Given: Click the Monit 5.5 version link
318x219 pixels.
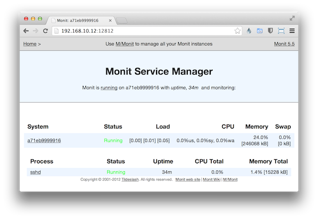Looking at the screenshot, I should pos(284,44).
